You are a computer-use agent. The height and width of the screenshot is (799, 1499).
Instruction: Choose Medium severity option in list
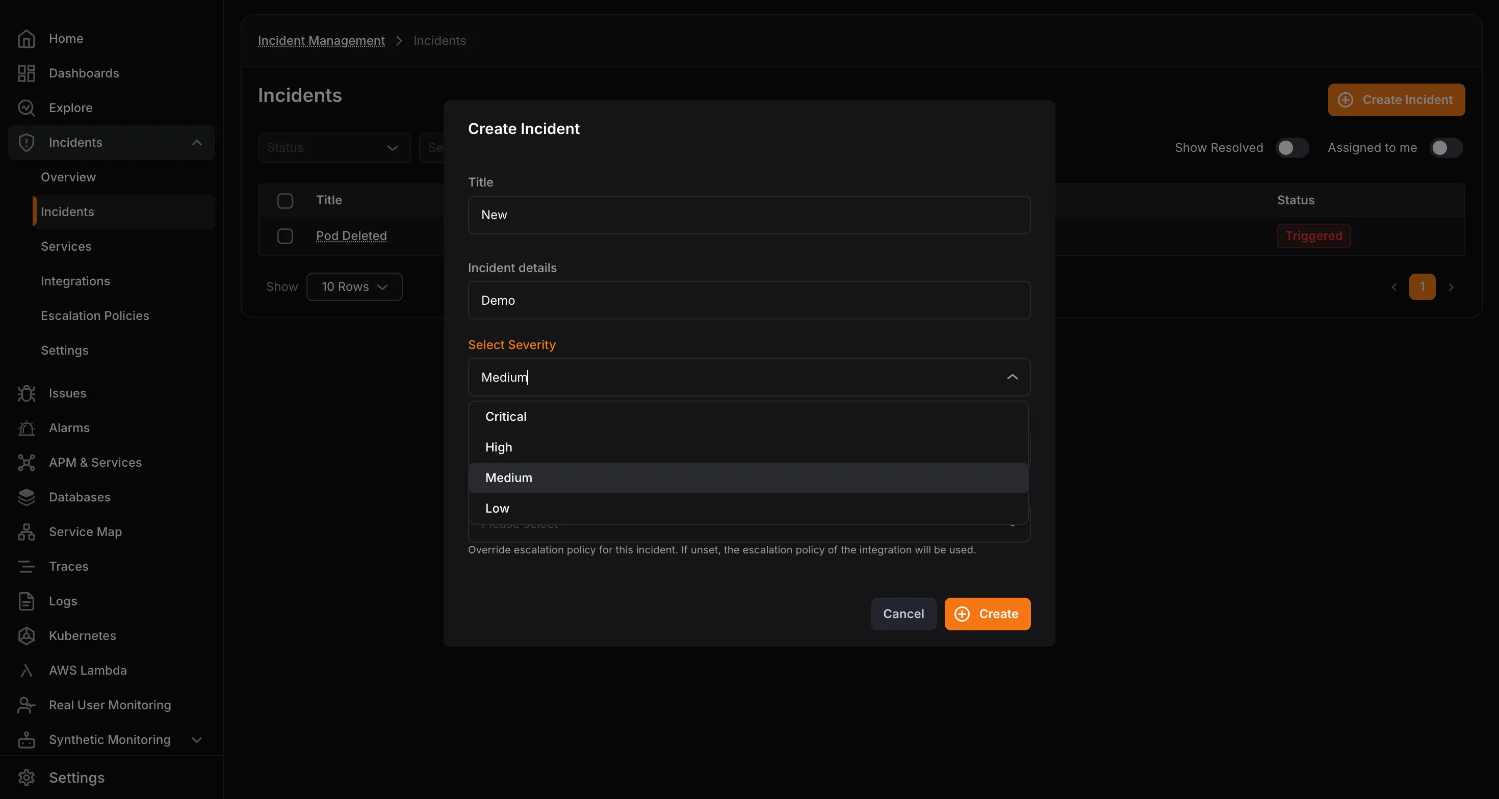748,478
